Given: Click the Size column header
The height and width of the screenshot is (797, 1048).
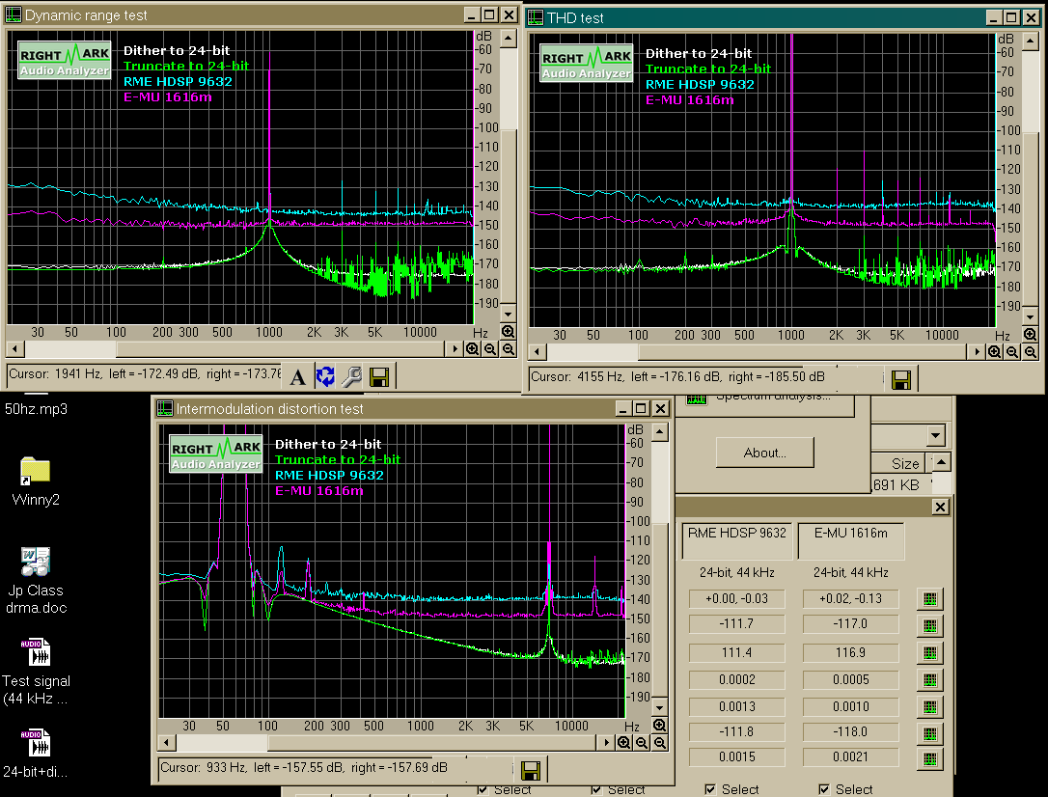Looking at the screenshot, I should pos(899,464).
